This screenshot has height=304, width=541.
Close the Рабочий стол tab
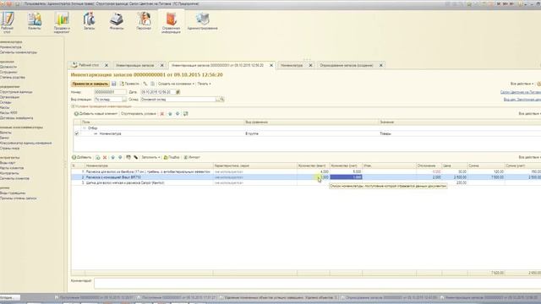coord(107,65)
